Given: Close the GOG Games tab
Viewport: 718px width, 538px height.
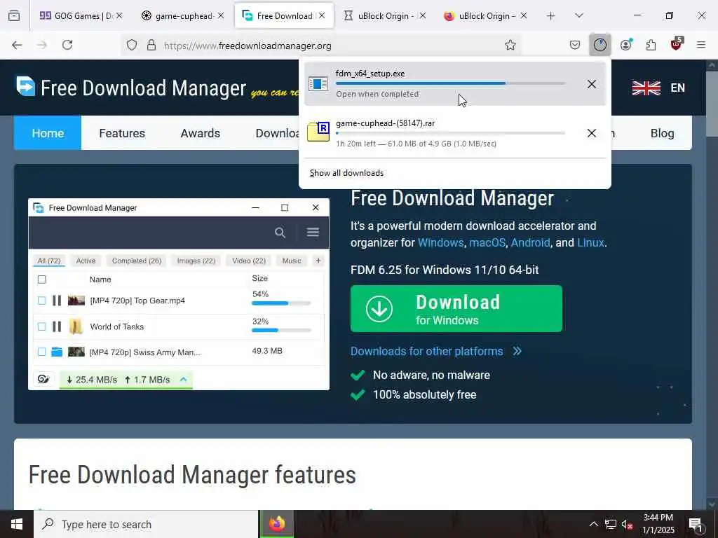Looking at the screenshot, I should click(x=119, y=16).
